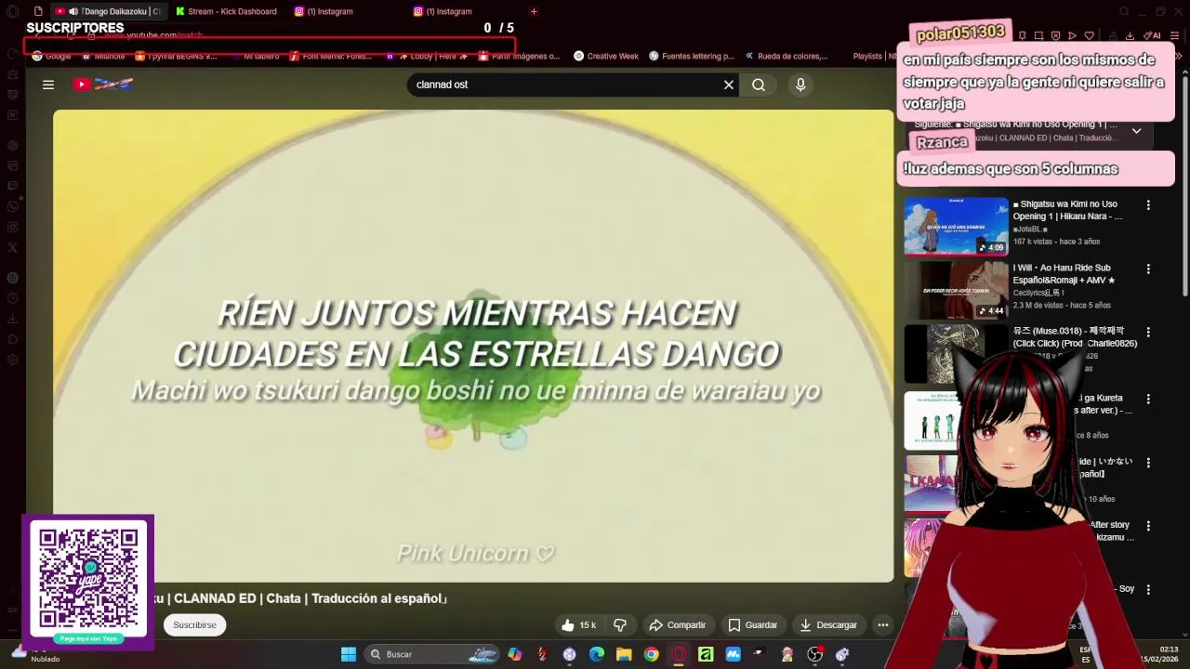This screenshot has height=669, width=1190.
Task: Dislike the video with thumbs-down
Action: (620, 625)
